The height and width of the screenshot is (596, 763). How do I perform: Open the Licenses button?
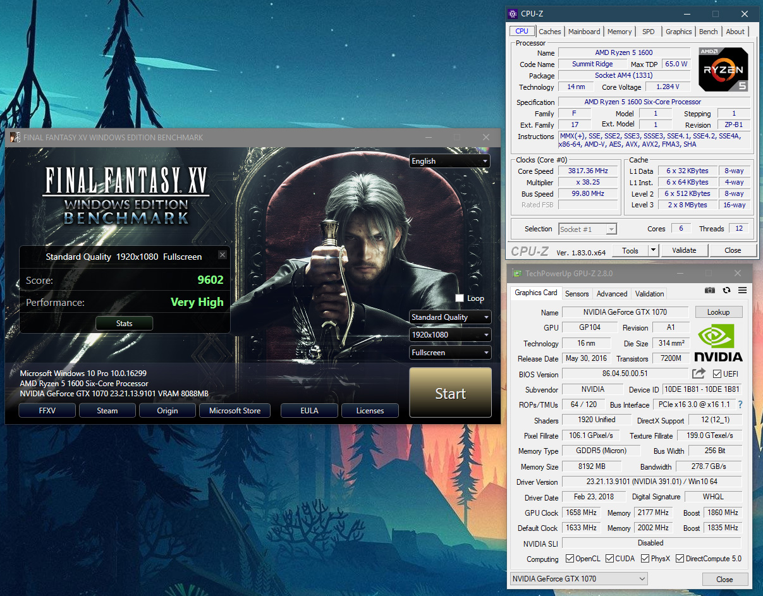[370, 411]
